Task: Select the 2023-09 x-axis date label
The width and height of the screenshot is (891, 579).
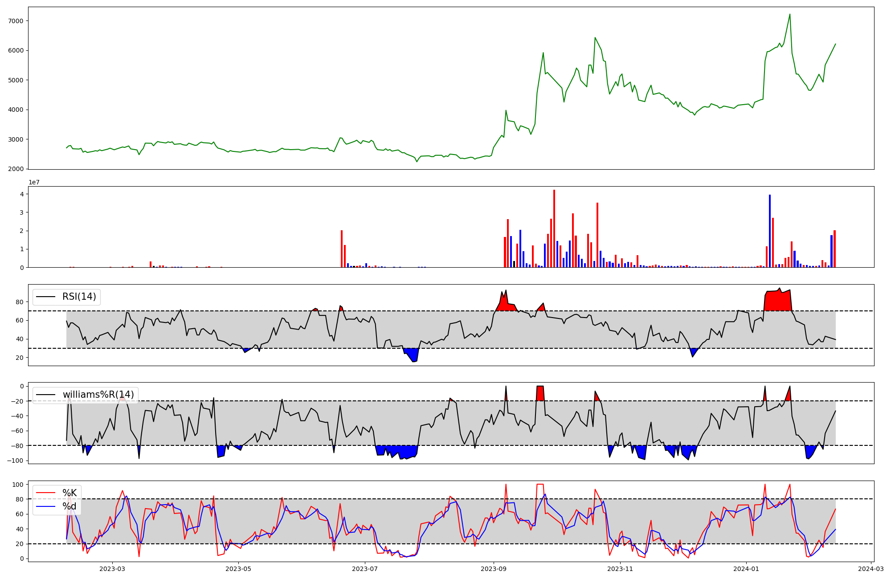Action: 494,569
